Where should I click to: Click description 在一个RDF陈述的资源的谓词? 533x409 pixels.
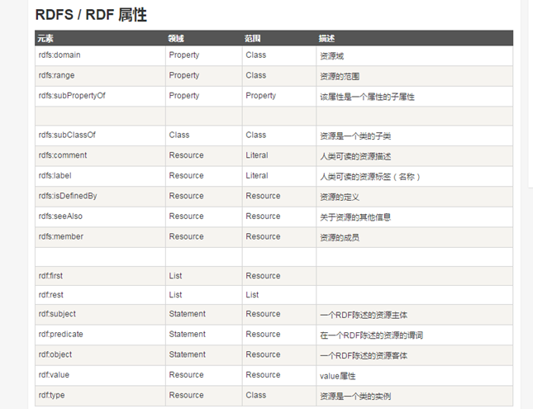click(371, 335)
